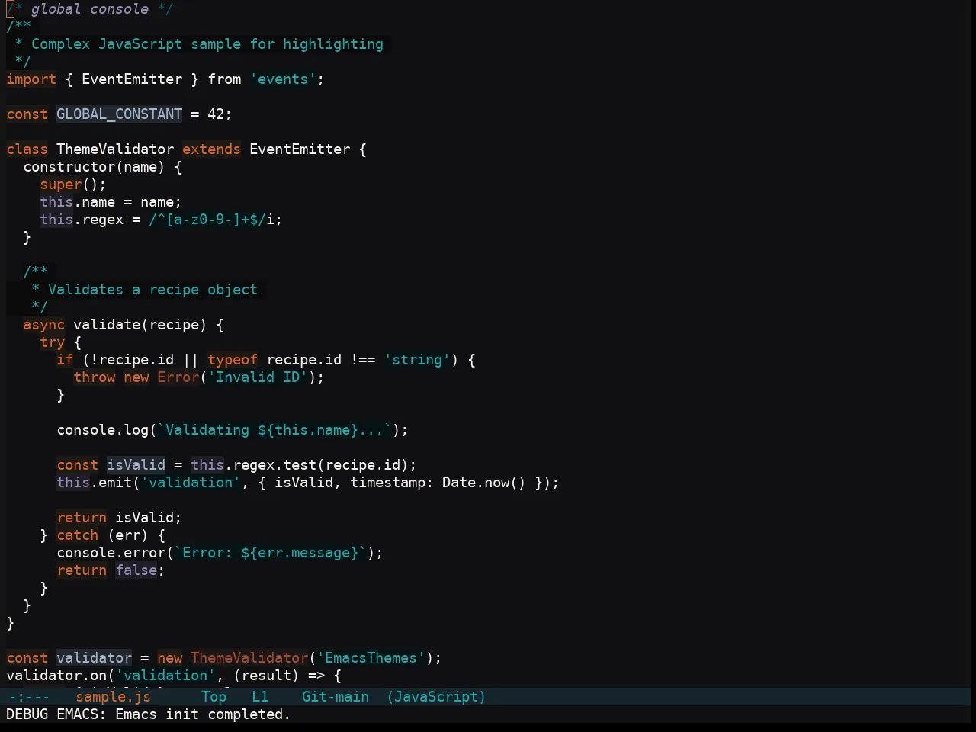Click L1 line number in mode line
Screen dimensions: 976x732
[260, 697]
